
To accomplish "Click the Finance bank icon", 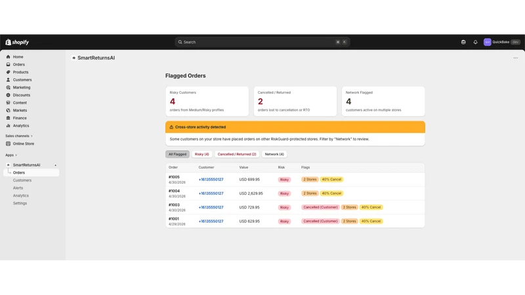I will (x=8, y=118).
